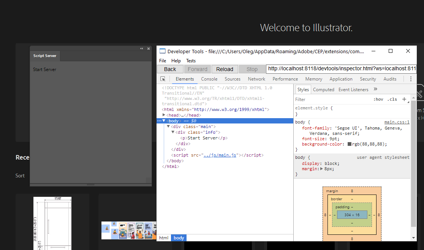Expand the head element node
This screenshot has width=424, height=250.
[164, 115]
